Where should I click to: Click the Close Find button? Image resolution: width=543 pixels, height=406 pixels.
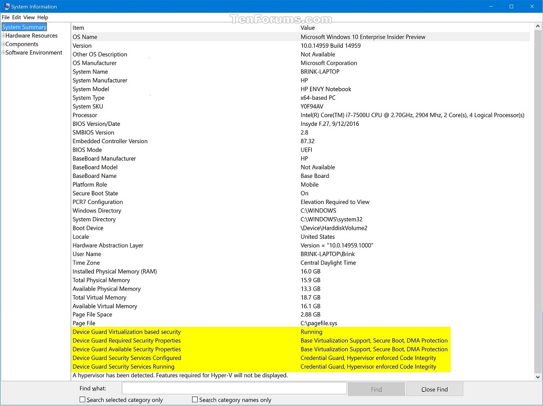(434, 389)
